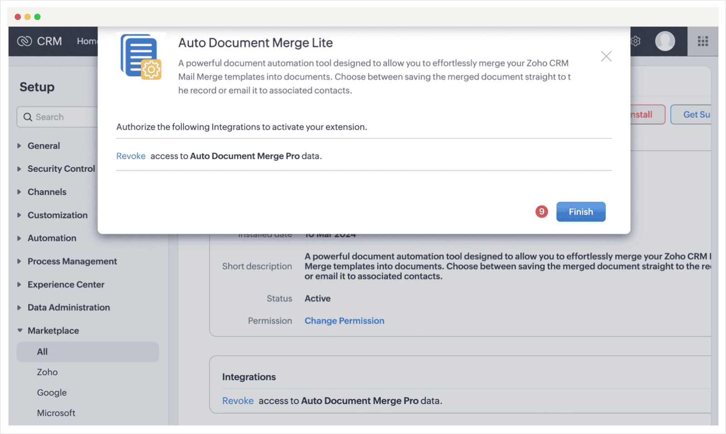Select All under Marketplace
726x434 pixels.
pos(88,352)
